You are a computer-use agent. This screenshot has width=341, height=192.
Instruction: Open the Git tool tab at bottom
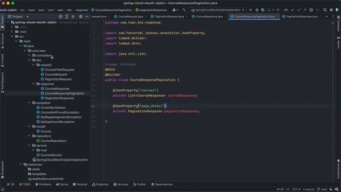coord(11,185)
